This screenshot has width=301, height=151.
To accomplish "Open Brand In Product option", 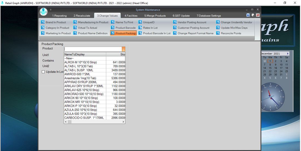I will (54, 22).
